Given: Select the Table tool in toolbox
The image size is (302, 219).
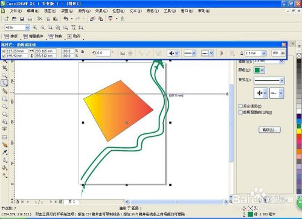Looking at the screenshot, I should (x=4, y=137).
